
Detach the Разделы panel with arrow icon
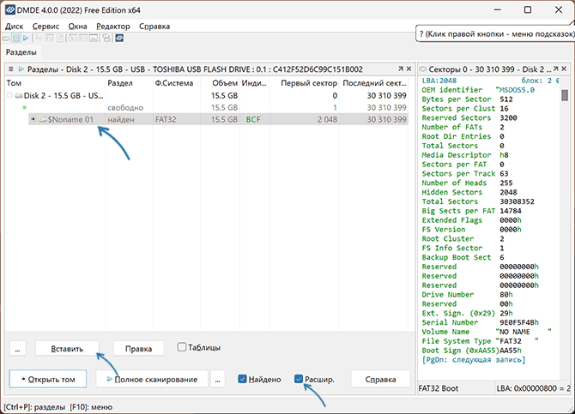coord(401,69)
